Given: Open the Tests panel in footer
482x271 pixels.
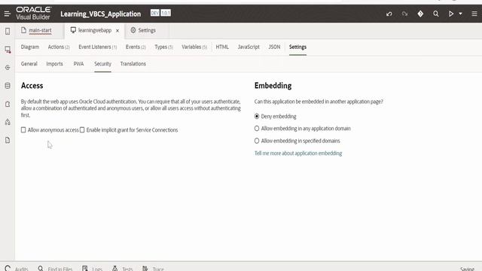Looking at the screenshot, I should click(122, 269).
